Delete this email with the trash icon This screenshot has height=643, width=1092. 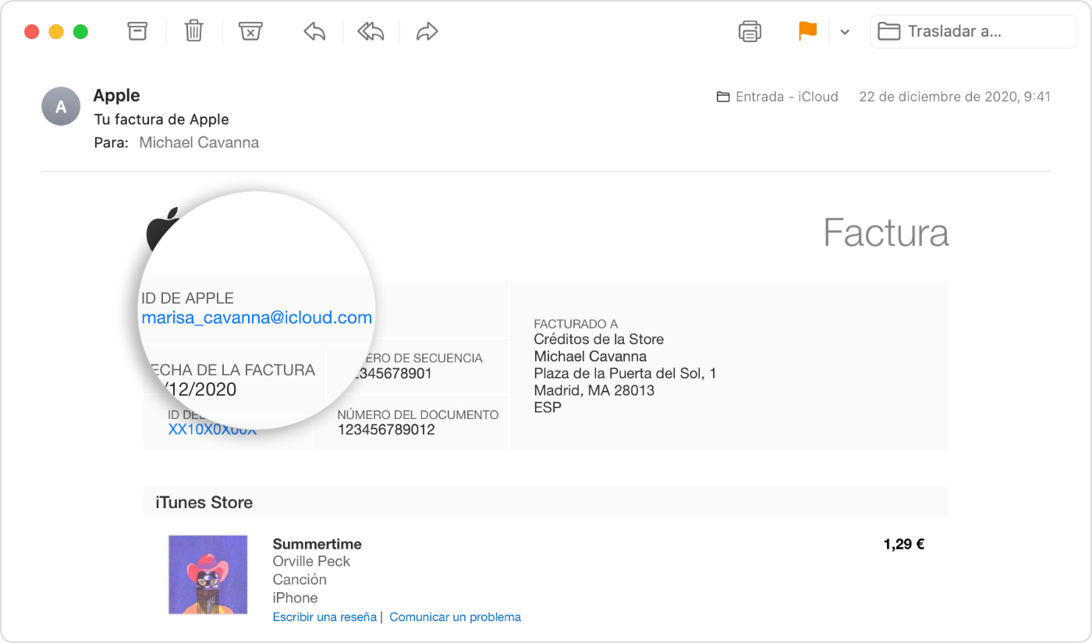click(193, 31)
